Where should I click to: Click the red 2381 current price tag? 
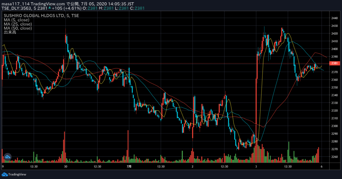click(x=334, y=63)
